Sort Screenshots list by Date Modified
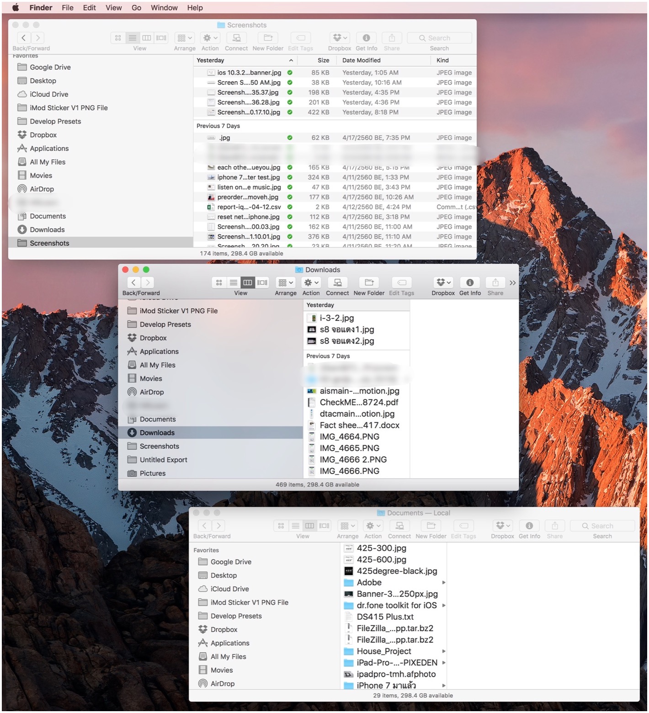Screen dimensions: 649x713 tap(361, 60)
